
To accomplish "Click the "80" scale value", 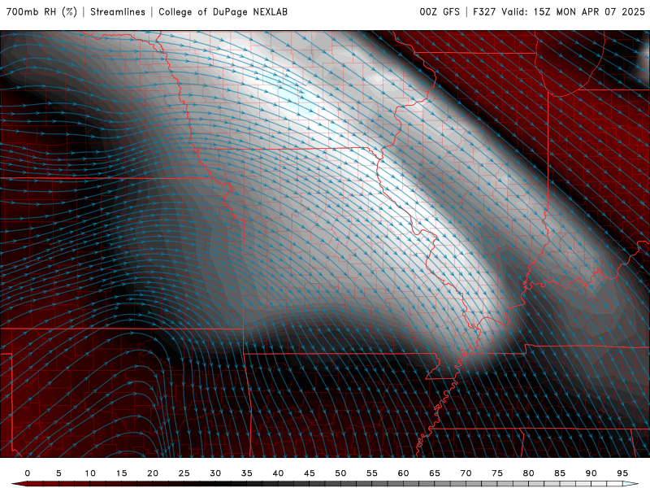I will pyautogui.click(x=529, y=473).
